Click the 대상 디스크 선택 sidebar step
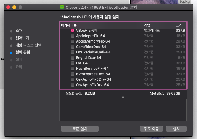Viewport: 197px width, 139px height. [x=28, y=45]
